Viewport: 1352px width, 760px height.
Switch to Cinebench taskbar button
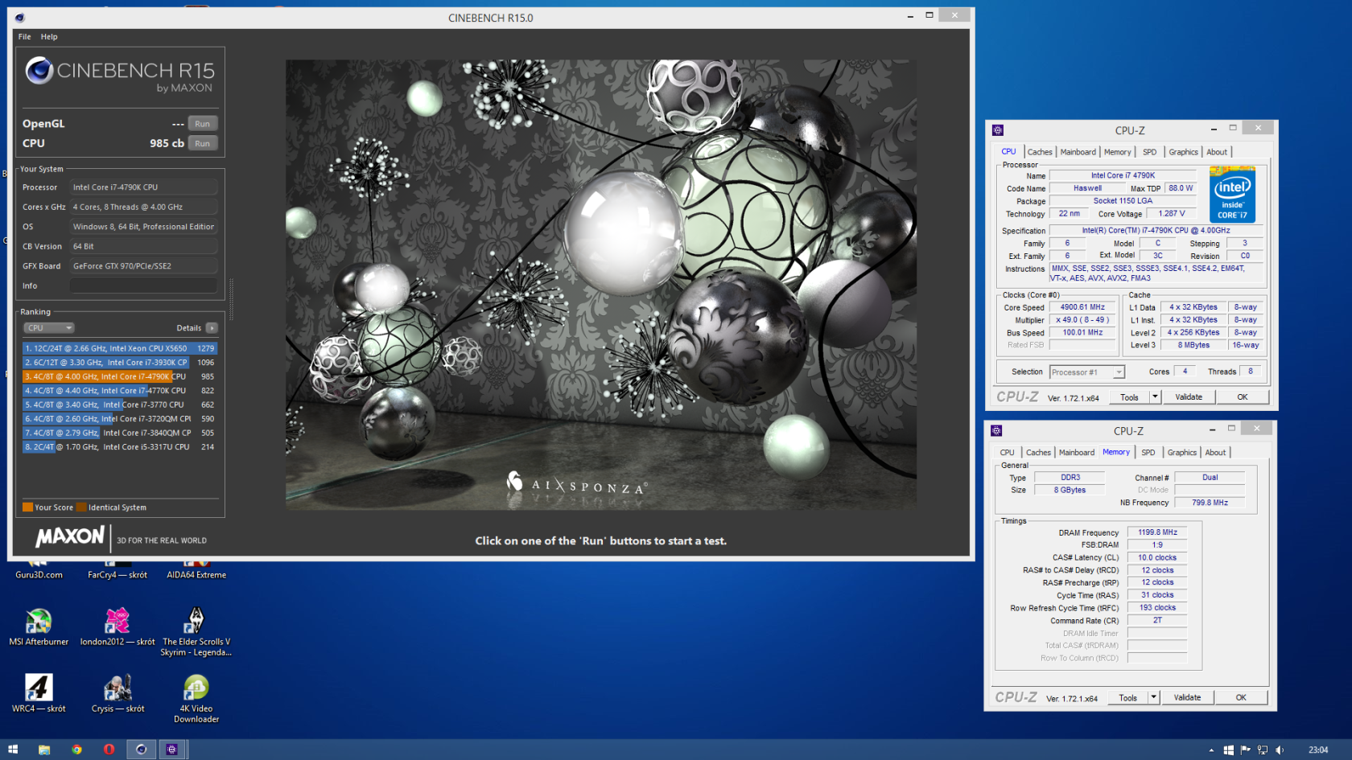point(141,750)
